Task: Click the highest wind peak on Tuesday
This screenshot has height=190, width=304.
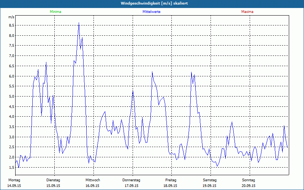Action: [79, 23]
